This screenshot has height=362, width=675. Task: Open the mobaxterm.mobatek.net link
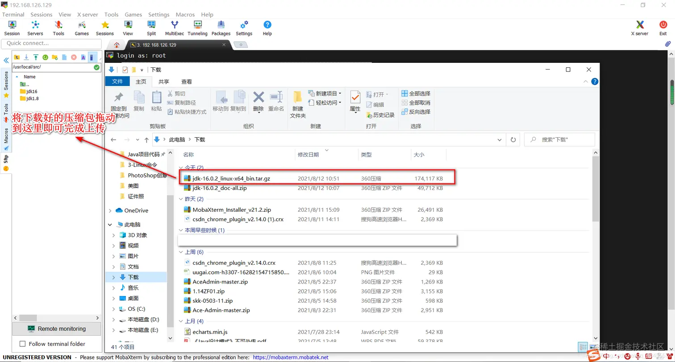tap(291, 357)
